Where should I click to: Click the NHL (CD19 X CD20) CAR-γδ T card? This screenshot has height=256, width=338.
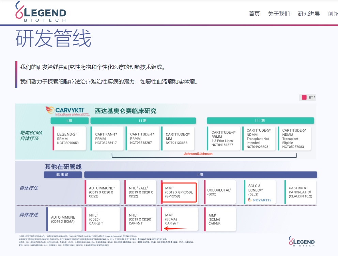[140, 219]
